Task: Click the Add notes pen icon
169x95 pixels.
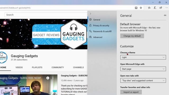Action: tap(155, 8)
